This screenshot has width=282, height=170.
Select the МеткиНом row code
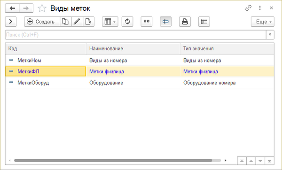coord(29,61)
